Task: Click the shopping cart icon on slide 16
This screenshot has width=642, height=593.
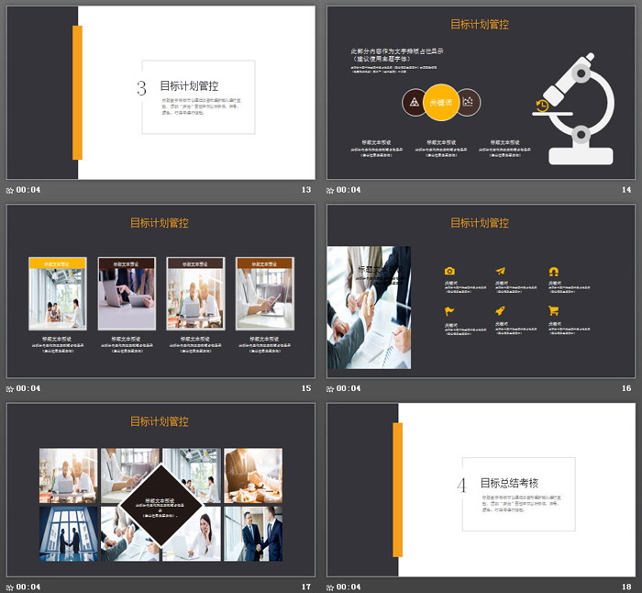Action: [553, 311]
